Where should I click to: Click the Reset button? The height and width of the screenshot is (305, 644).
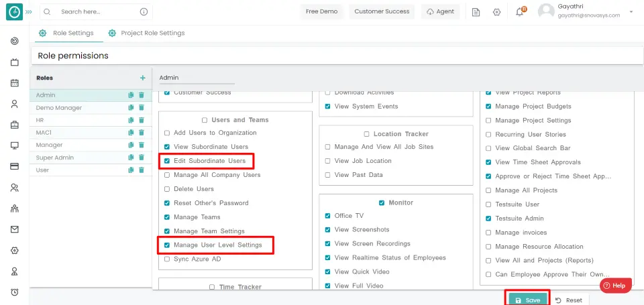[568, 300]
